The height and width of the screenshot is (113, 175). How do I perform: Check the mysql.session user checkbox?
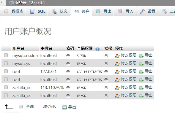click(x=6, y=55)
